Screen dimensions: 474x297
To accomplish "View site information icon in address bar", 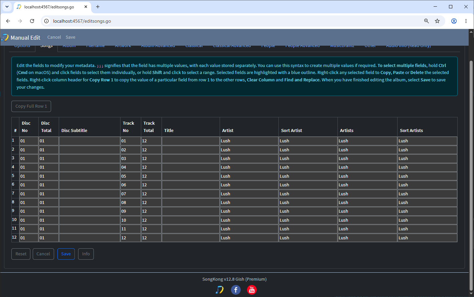I will pos(47,21).
